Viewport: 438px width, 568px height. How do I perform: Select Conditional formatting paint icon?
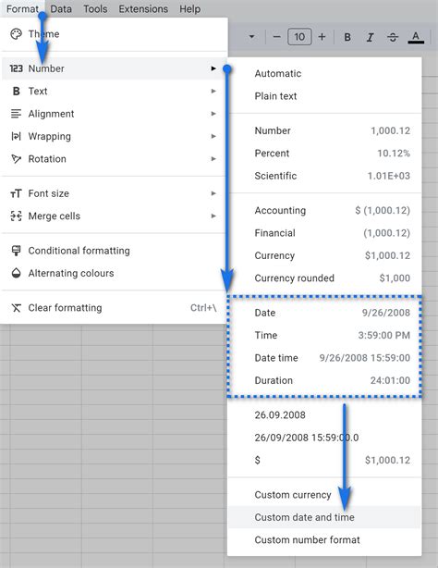(x=17, y=251)
